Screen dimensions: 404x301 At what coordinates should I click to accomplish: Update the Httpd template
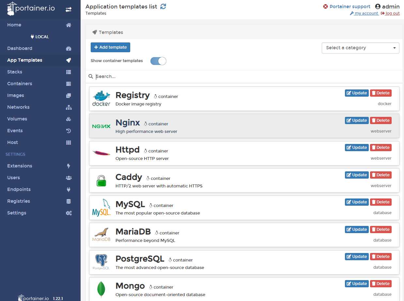click(x=357, y=148)
